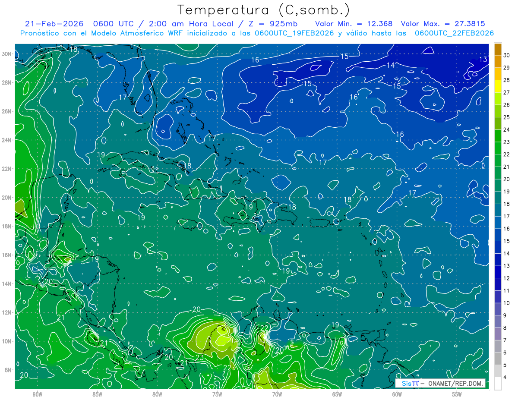
Task: Click the 90W longitude axis label
Action: pyautogui.click(x=37, y=394)
